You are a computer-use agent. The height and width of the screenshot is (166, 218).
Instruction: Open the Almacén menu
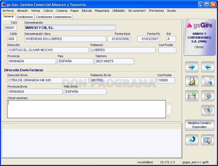coord(22,11)
